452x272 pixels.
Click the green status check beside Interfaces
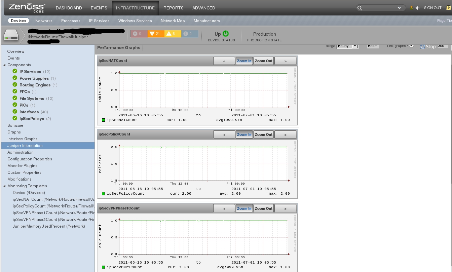tap(15, 112)
